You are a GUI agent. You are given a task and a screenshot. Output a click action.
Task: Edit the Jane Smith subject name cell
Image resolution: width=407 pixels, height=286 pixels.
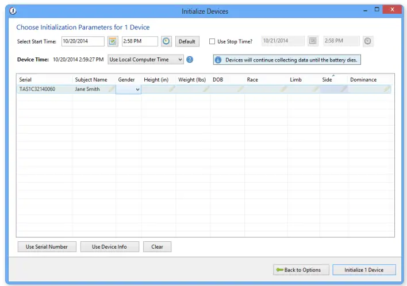94,89
